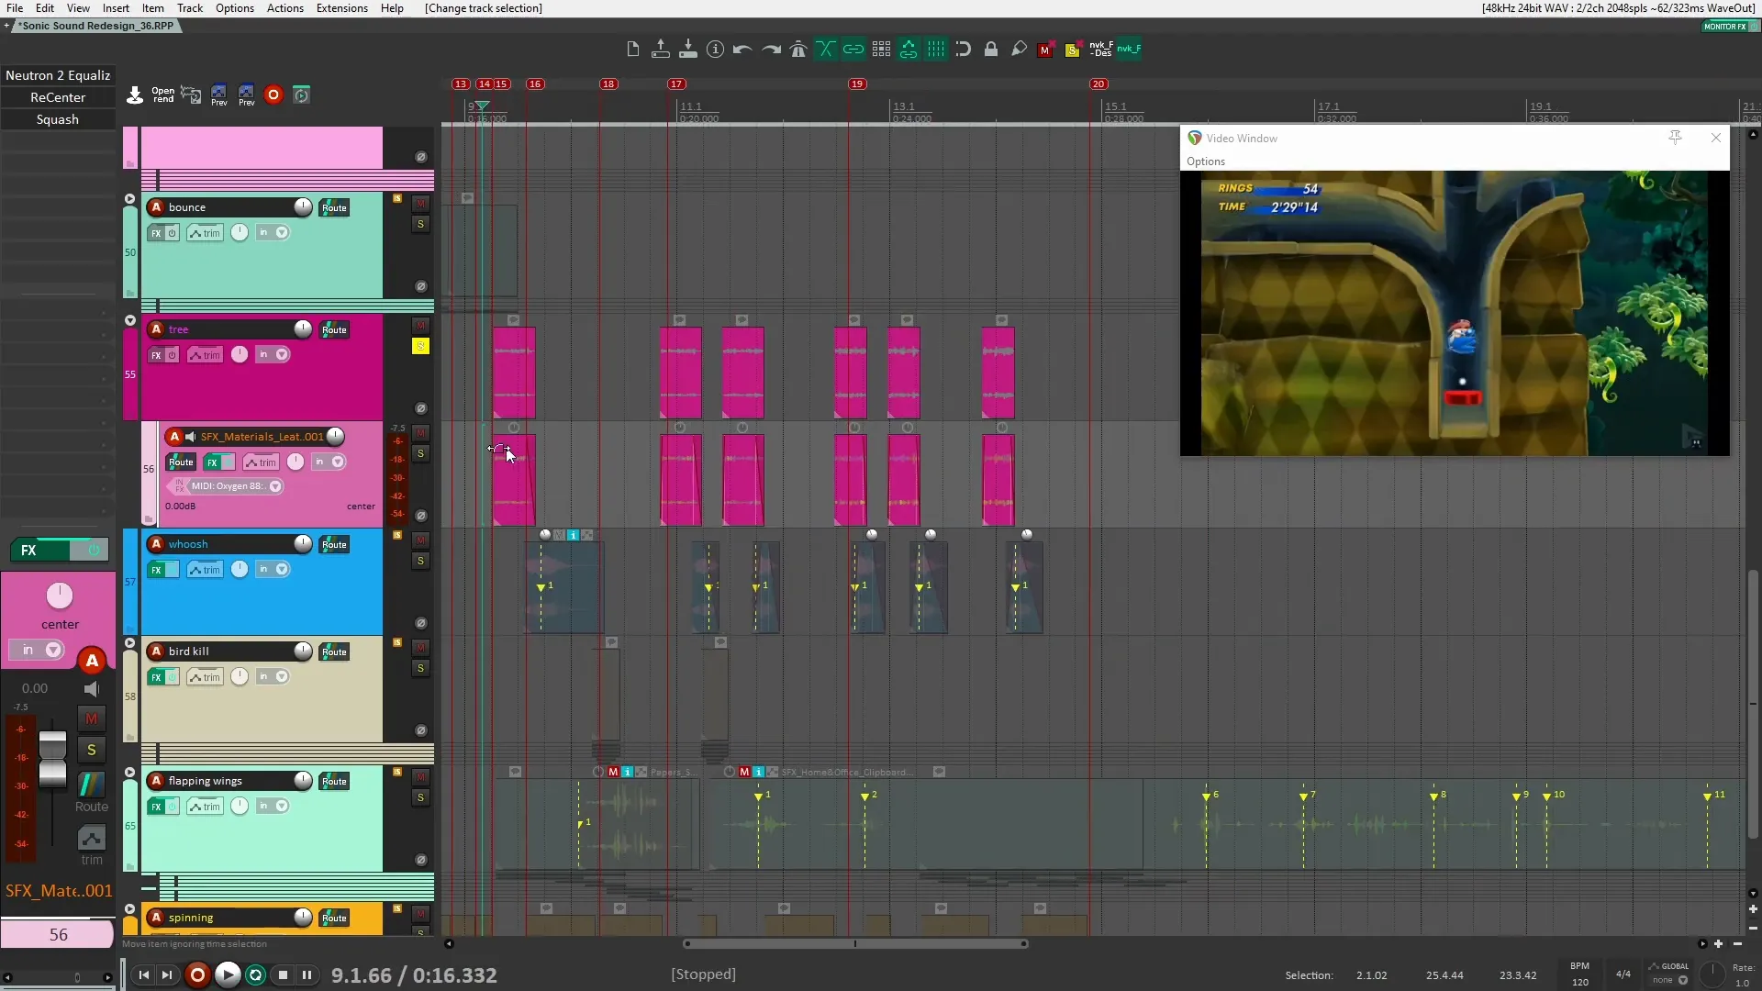Screen dimensions: 1762x991
Task: Click the open project upload icon
Action: [660, 50]
